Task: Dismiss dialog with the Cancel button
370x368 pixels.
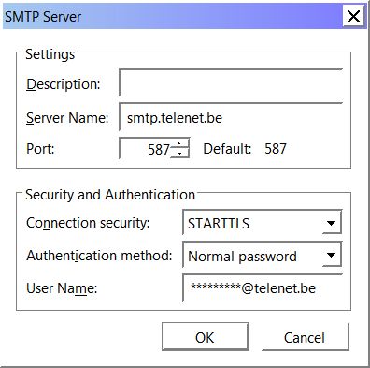Action: (x=305, y=337)
